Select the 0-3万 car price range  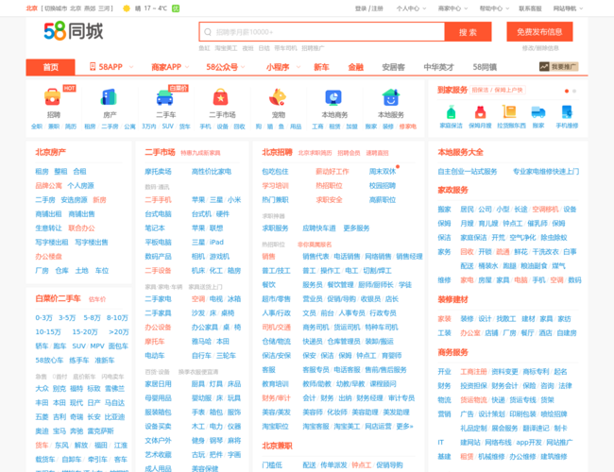pos(43,318)
